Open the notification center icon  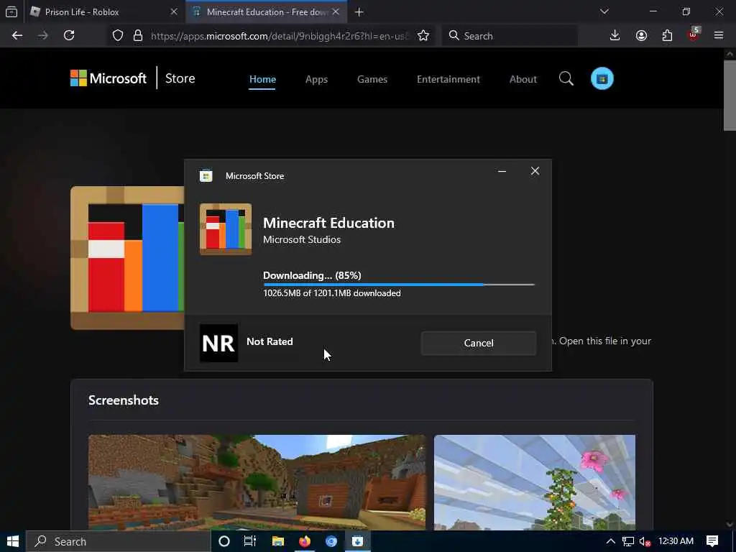tap(712, 542)
